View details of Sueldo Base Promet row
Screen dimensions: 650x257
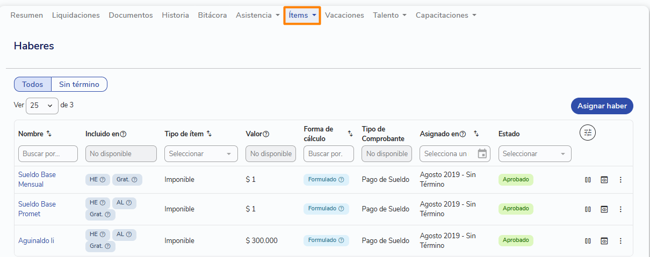tap(604, 209)
